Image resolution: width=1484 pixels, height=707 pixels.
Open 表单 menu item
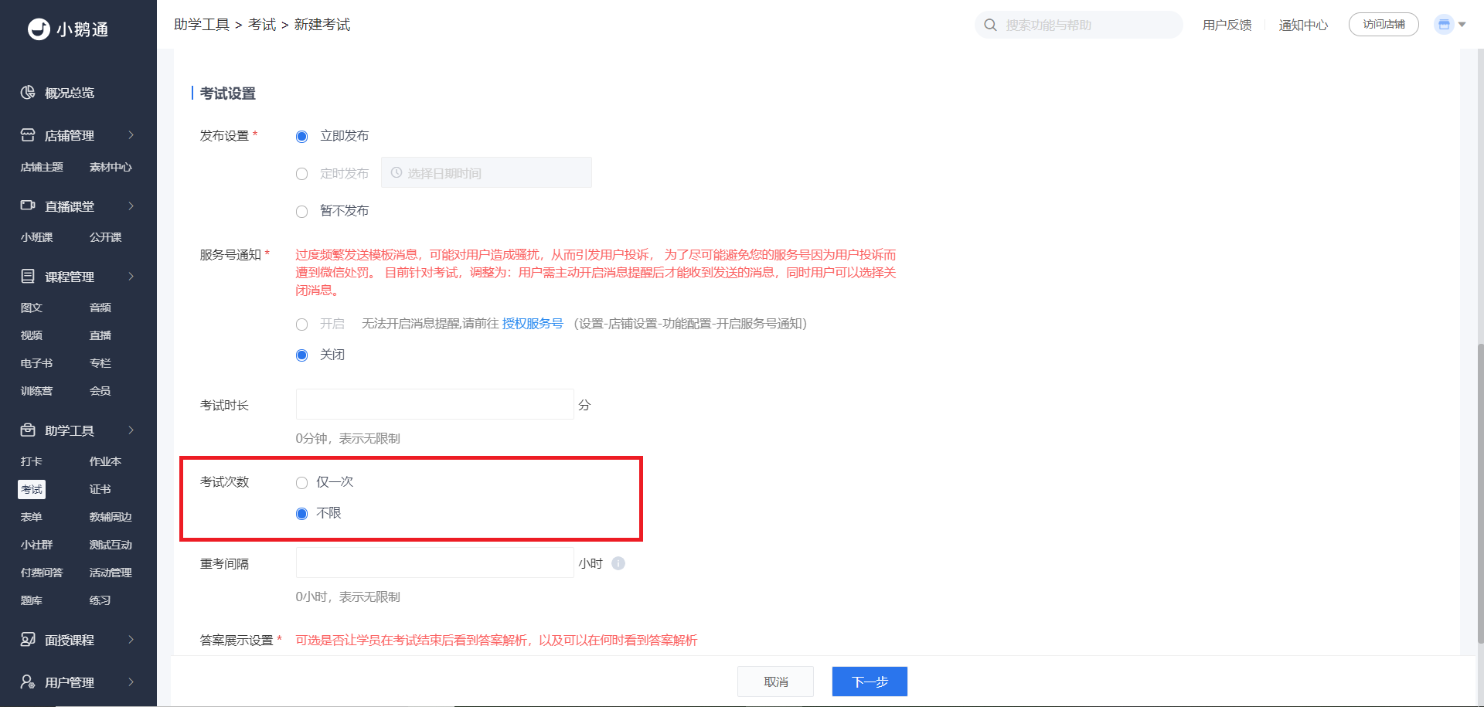(x=32, y=517)
